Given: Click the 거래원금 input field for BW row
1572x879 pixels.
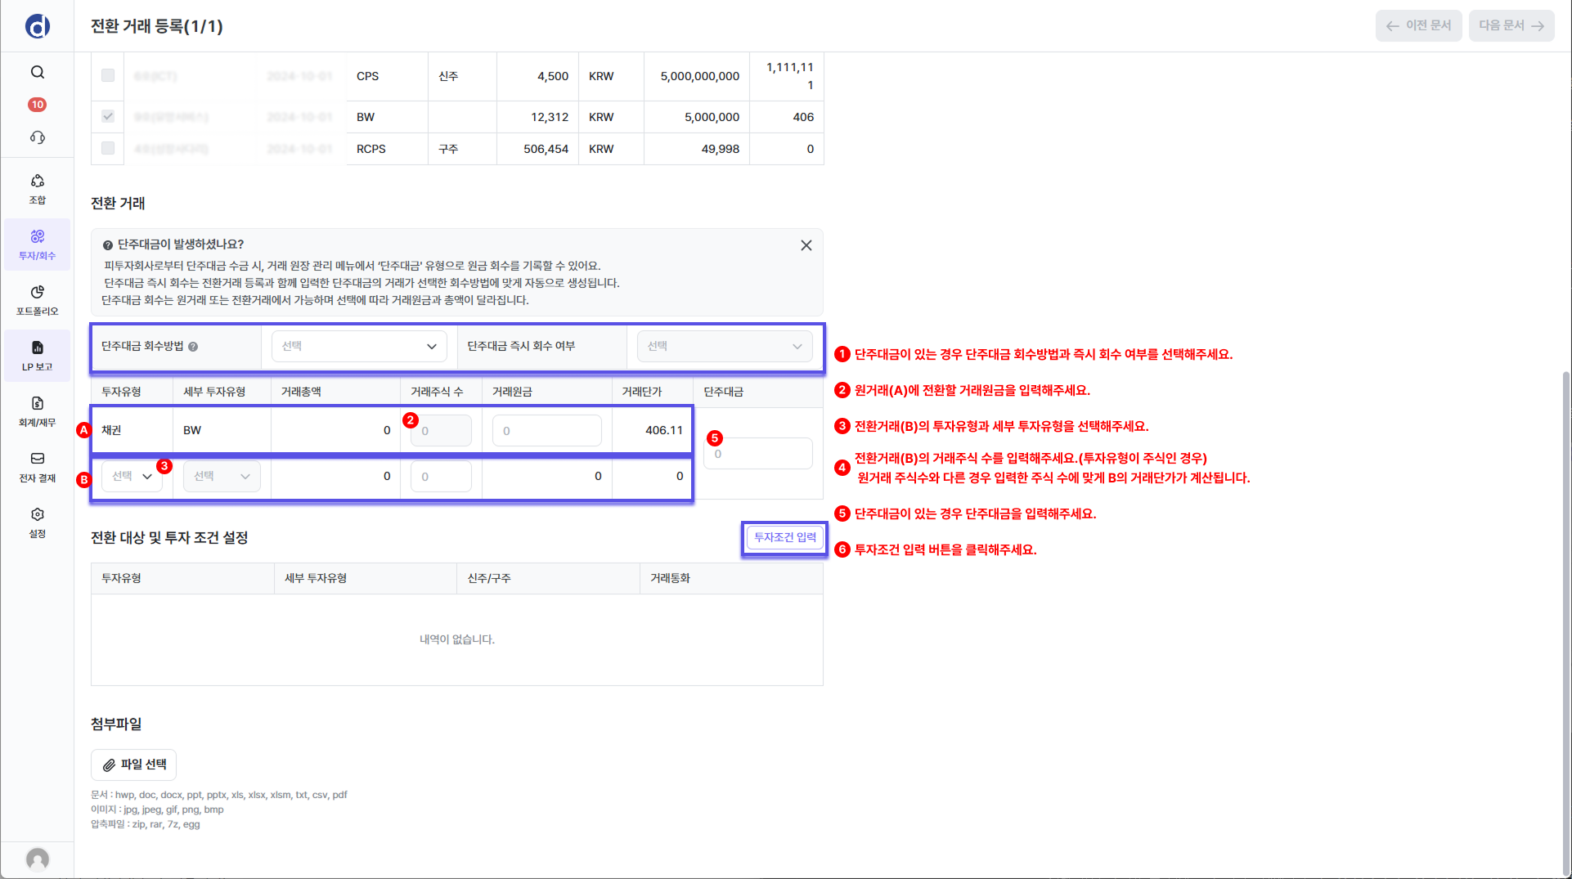Looking at the screenshot, I should (546, 431).
